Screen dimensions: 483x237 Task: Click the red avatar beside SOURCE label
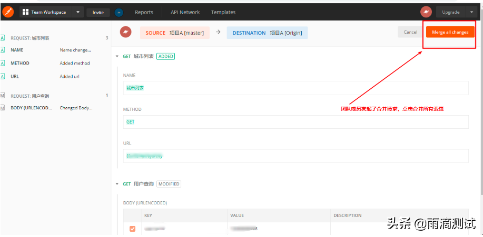coord(125,33)
